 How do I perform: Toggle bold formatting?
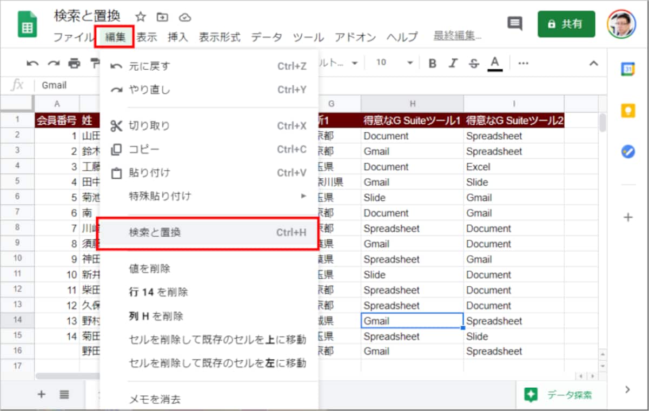click(432, 63)
